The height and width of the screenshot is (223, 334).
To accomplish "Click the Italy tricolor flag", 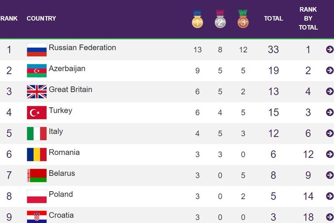I will click(37, 133).
